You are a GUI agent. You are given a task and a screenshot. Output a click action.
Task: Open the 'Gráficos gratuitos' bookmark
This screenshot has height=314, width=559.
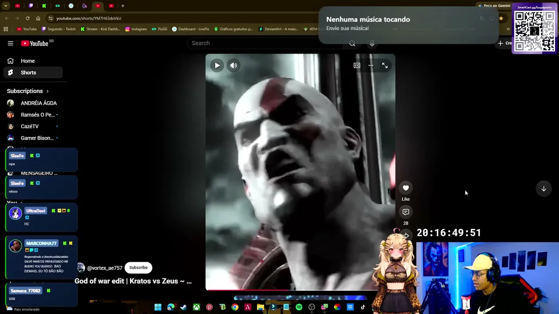233,29
